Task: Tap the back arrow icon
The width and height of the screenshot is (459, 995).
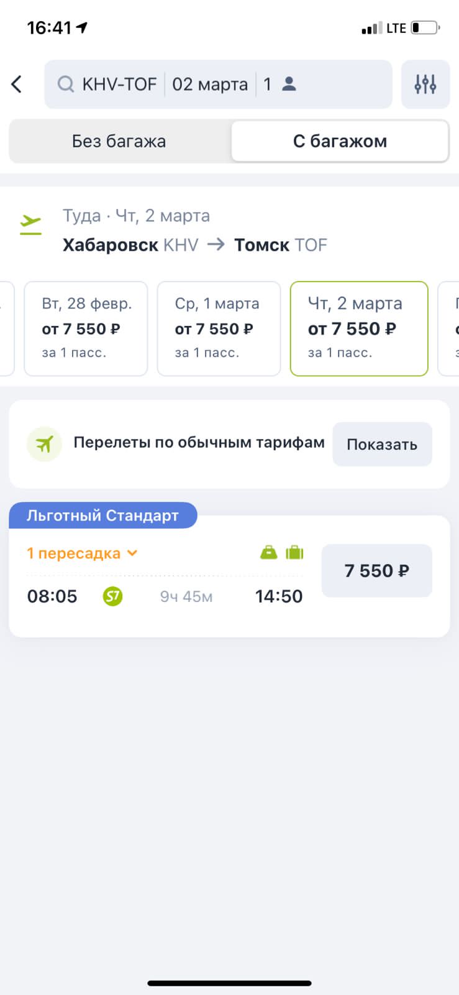Action: [17, 84]
